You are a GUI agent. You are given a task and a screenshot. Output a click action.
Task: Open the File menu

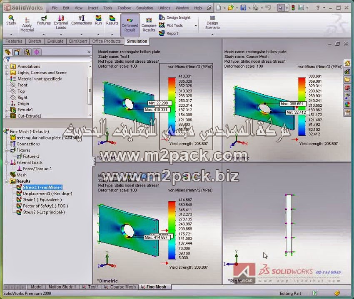55,8
